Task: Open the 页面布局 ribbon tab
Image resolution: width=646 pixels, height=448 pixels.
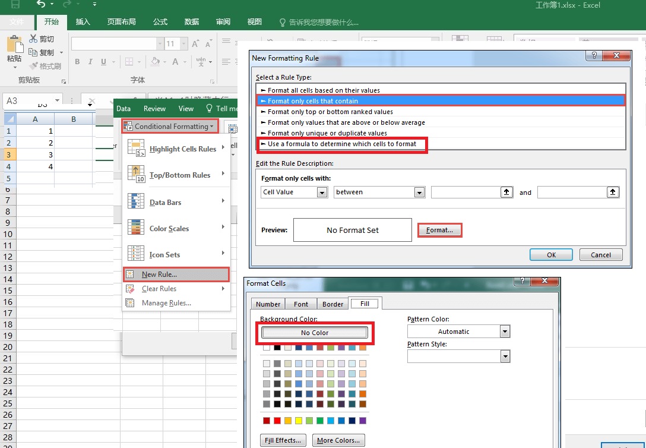Action: coord(122,22)
